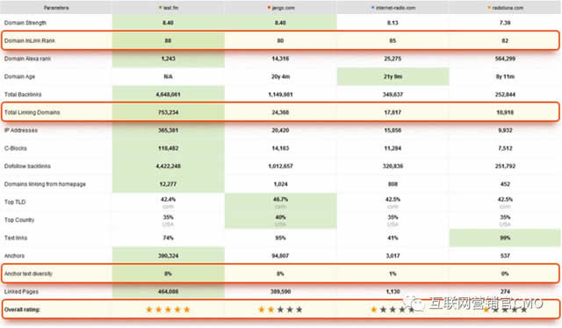Click the Anchor text diversity row label
Image resolution: width=562 pixels, height=328 pixels.
click(x=28, y=274)
